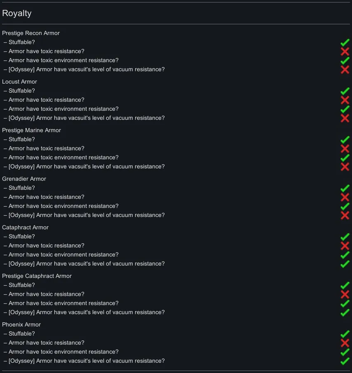Viewport: 352px width, 373px height.
Task: Click the Royalty section heading
Action: tap(17, 13)
